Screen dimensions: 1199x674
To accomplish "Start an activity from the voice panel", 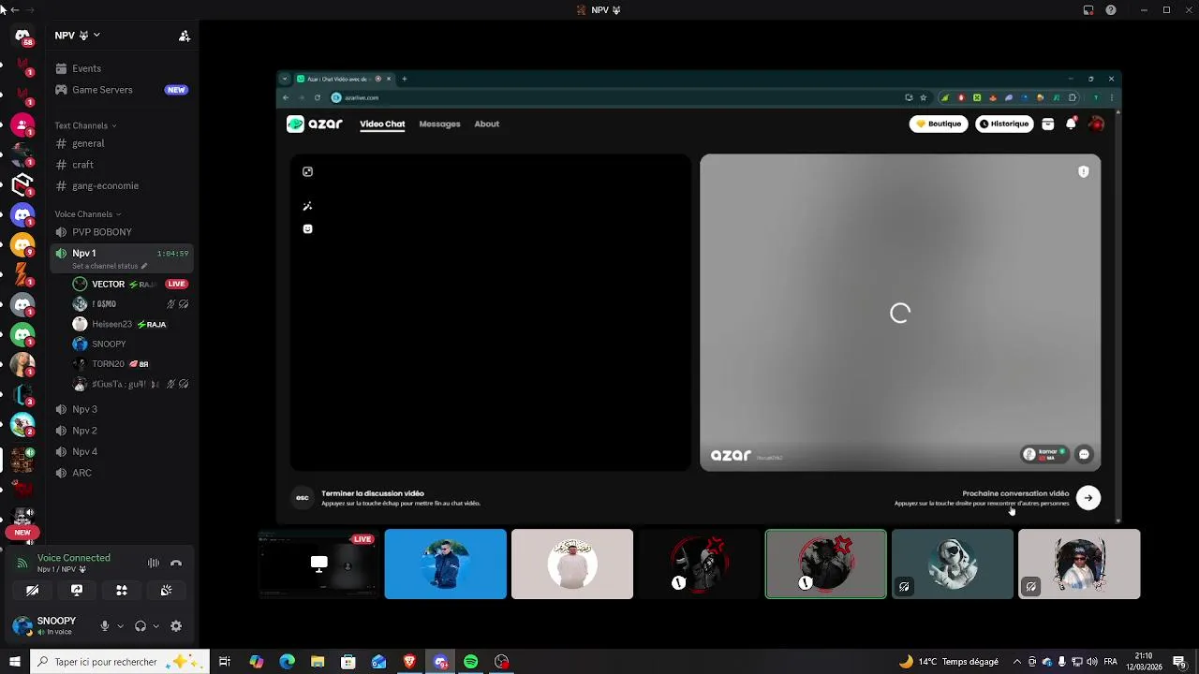I will [x=122, y=591].
